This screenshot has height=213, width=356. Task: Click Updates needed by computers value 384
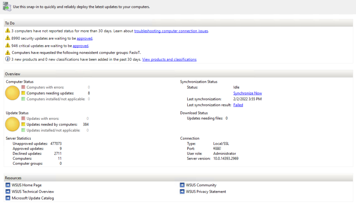(85, 124)
